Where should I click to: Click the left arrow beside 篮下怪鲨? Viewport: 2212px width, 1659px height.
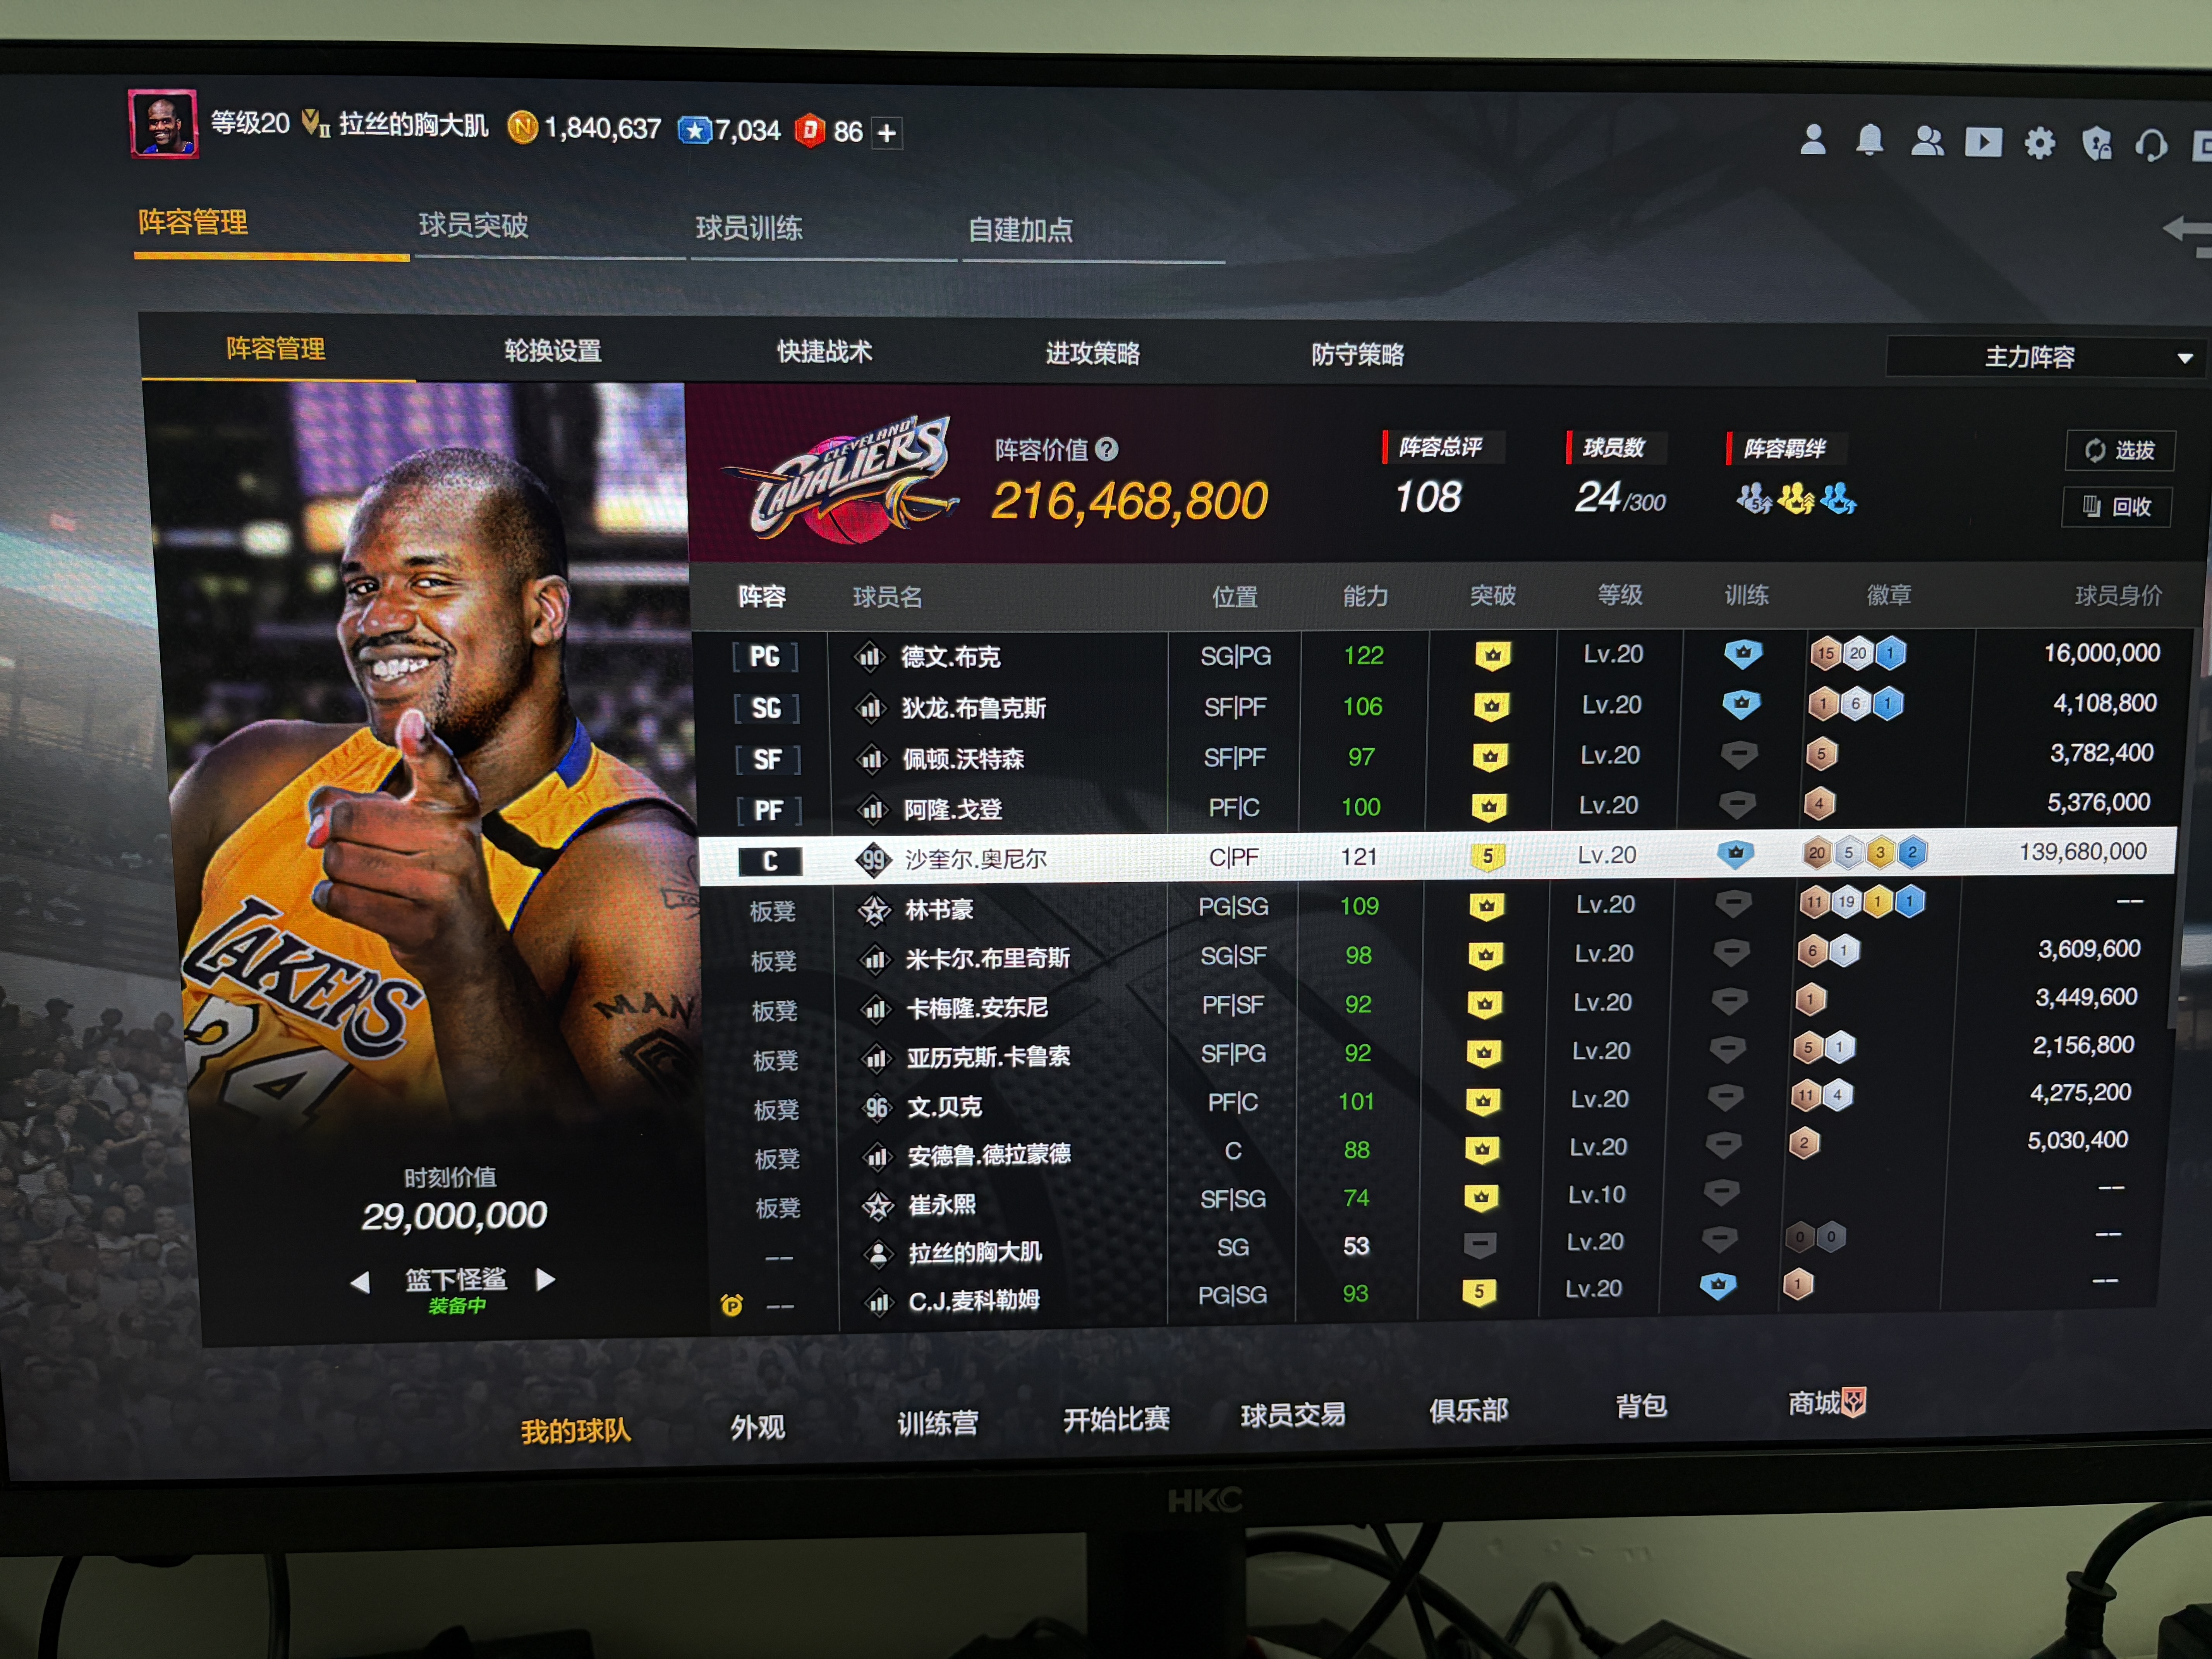click(361, 1281)
